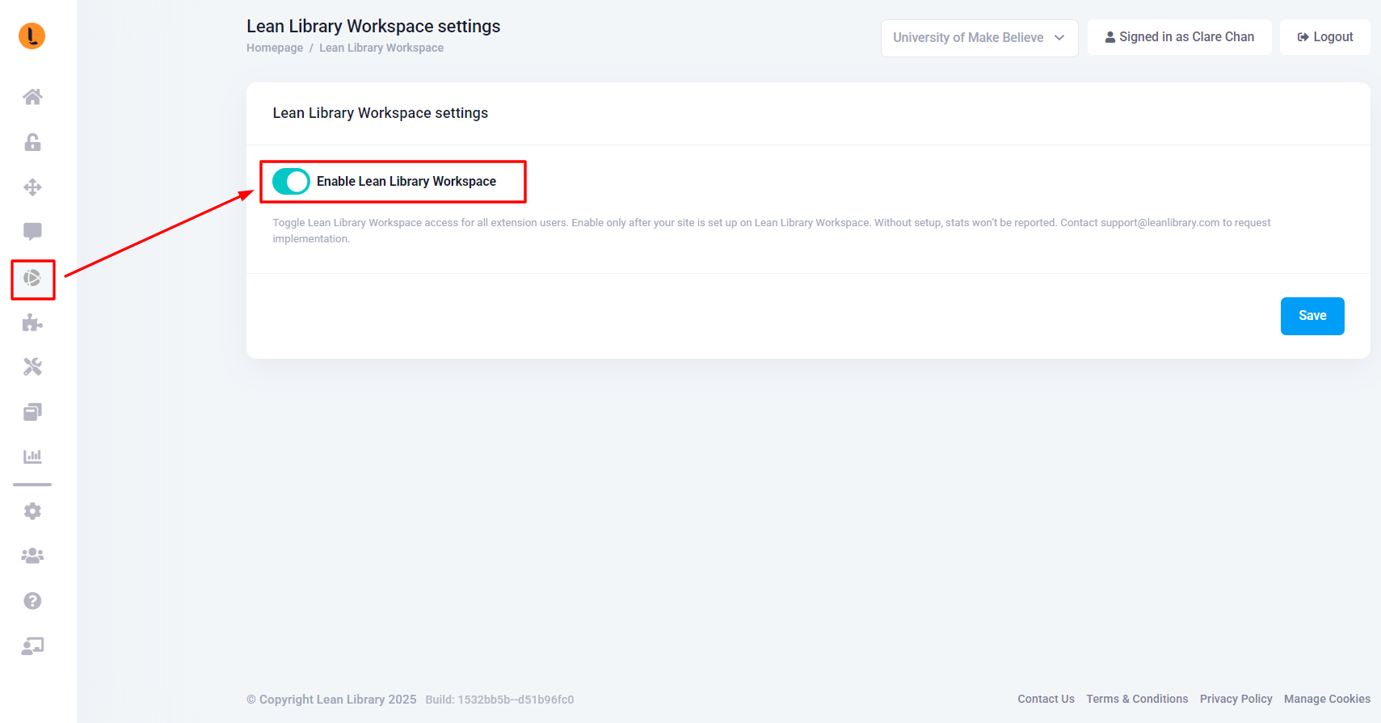1381x723 pixels.
Task: Click Lean Library Workspace breadcrumb
Action: point(381,48)
